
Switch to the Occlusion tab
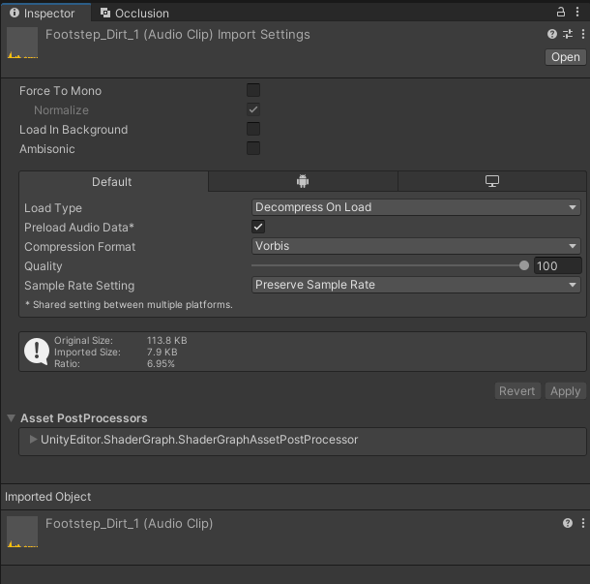[134, 14]
